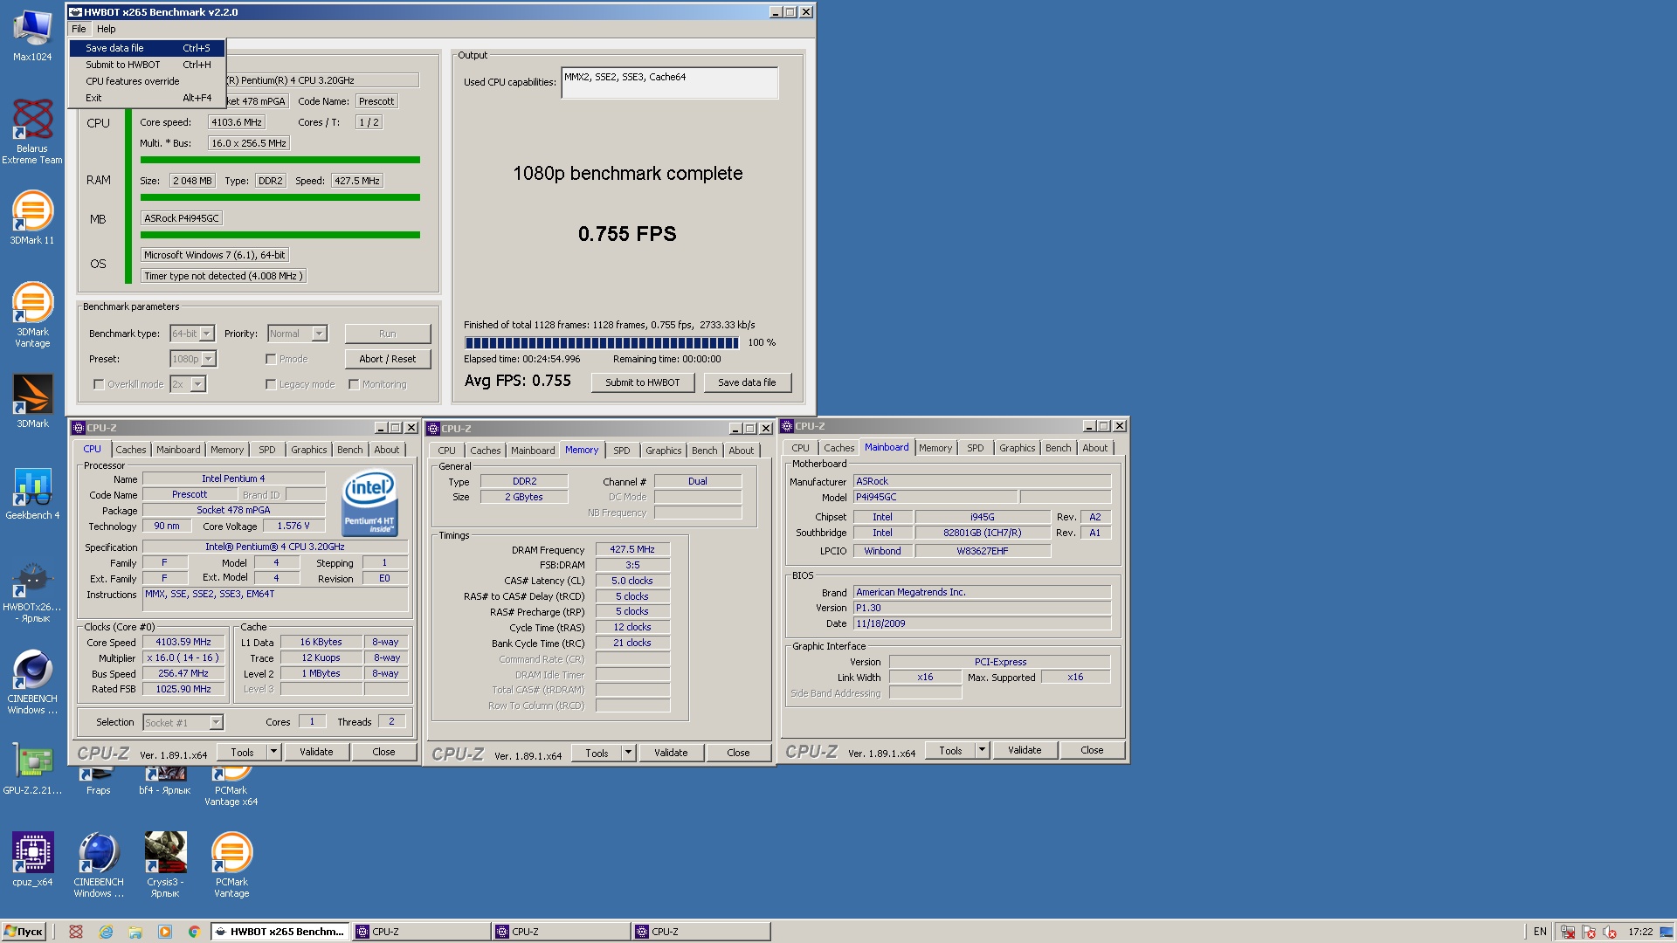The height and width of the screenshot is (943, 1677).
Task: Open the bf4 desktop shortcut
Action: point(165,782)
